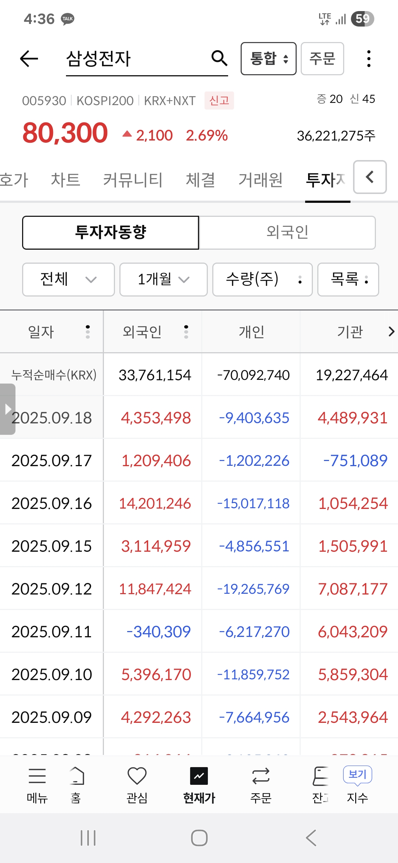Viewport: 398px width, 863px height.
Task: Open the 메뉴 hamburger icon
Action: click(x=37, y=776)
